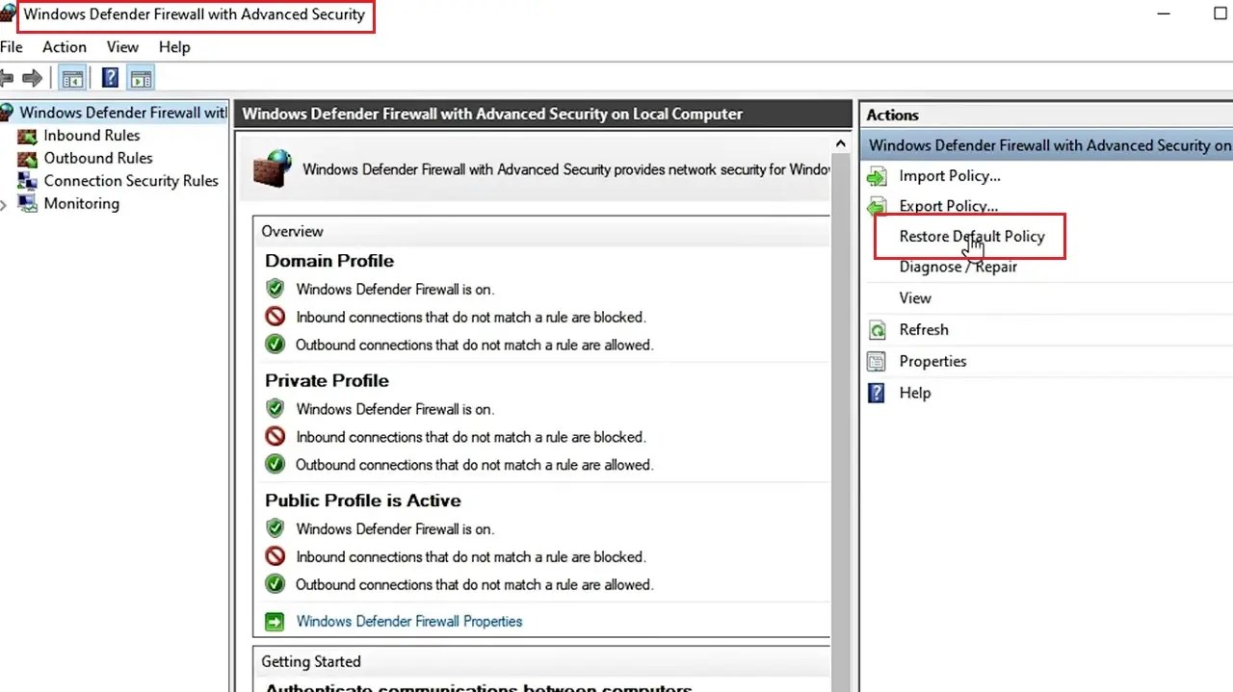Screen dimensions: 1233x692
Task: Click the Monitoring node icon
Action: tap(28, 203)
